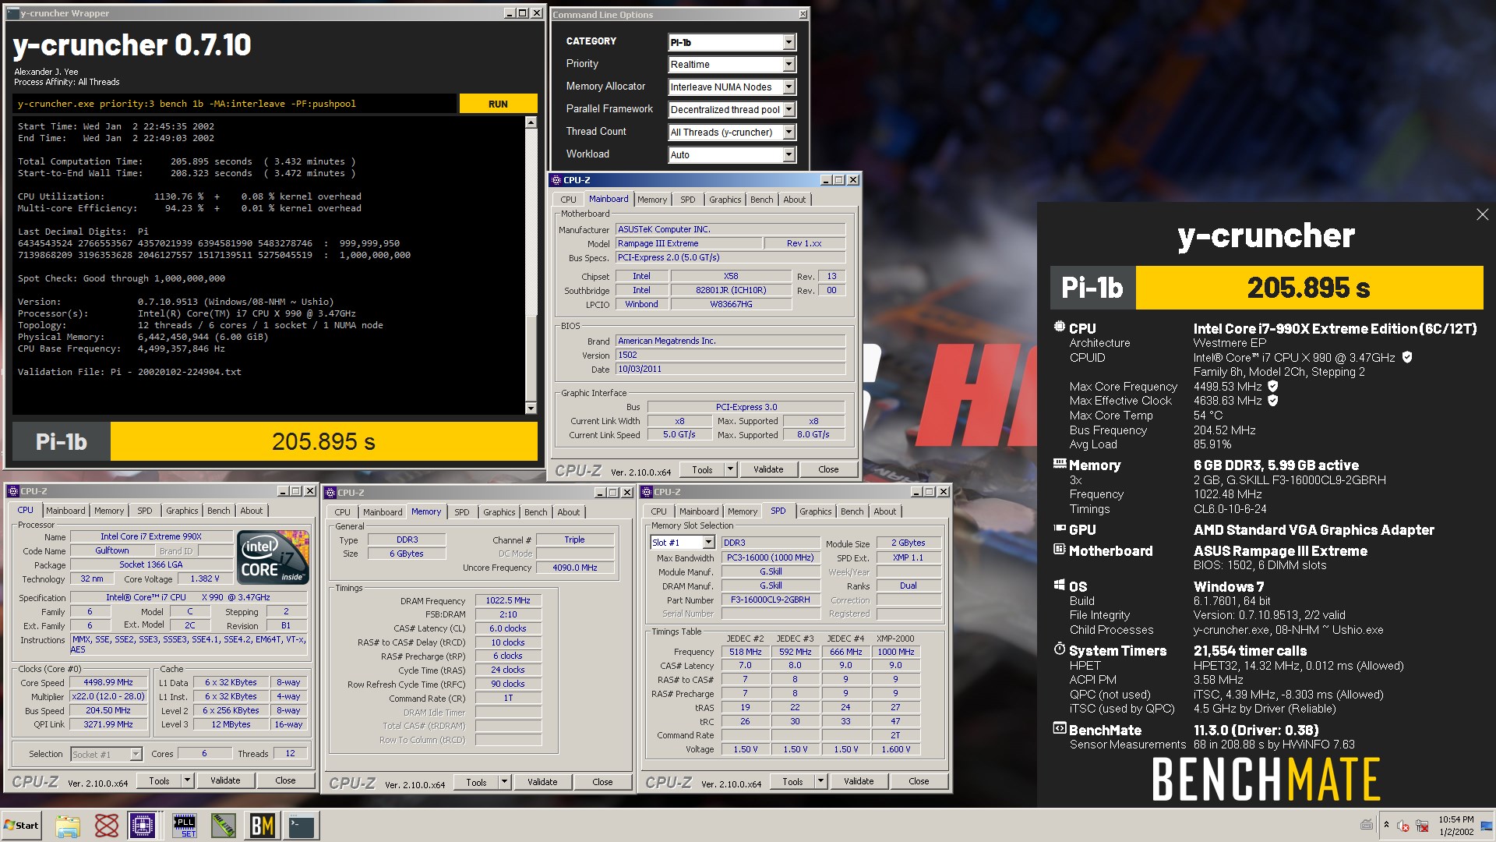1496x842 pixels.
Task: Open the Tools arrow in Memory CPU-Z window
Action: pyautogui.click(x=504, y=782)
